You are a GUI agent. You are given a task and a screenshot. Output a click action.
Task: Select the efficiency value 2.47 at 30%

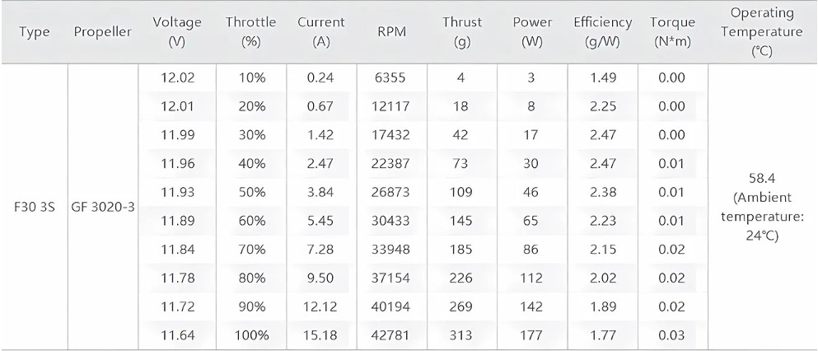[602, 135]
